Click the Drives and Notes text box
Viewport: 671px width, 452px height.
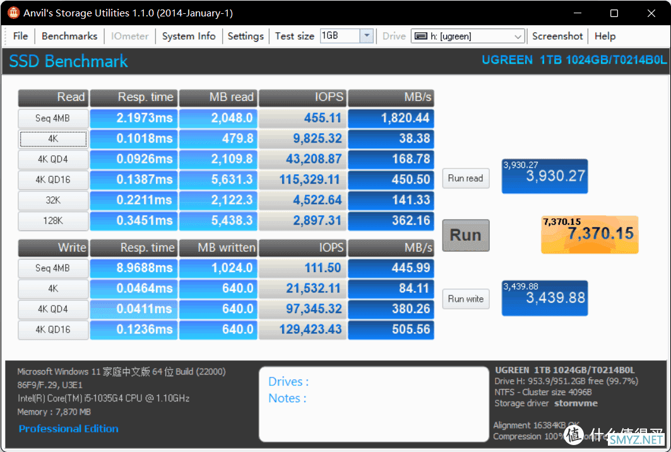click(374, 404)
